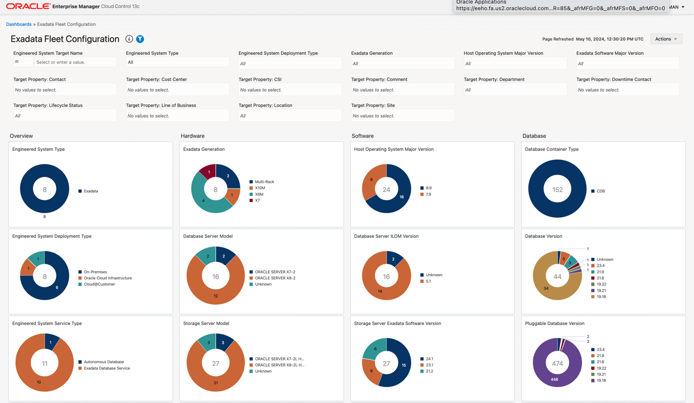Click the CDB legend color swatch

tap(593, 191)
